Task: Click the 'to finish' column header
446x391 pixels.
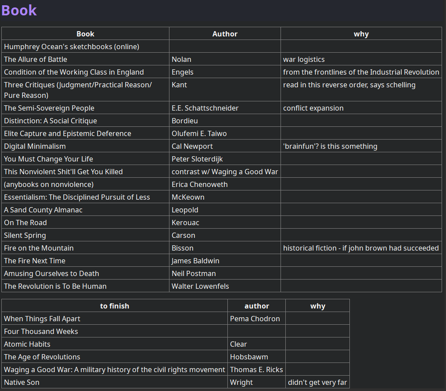Action: coord(114,306)
